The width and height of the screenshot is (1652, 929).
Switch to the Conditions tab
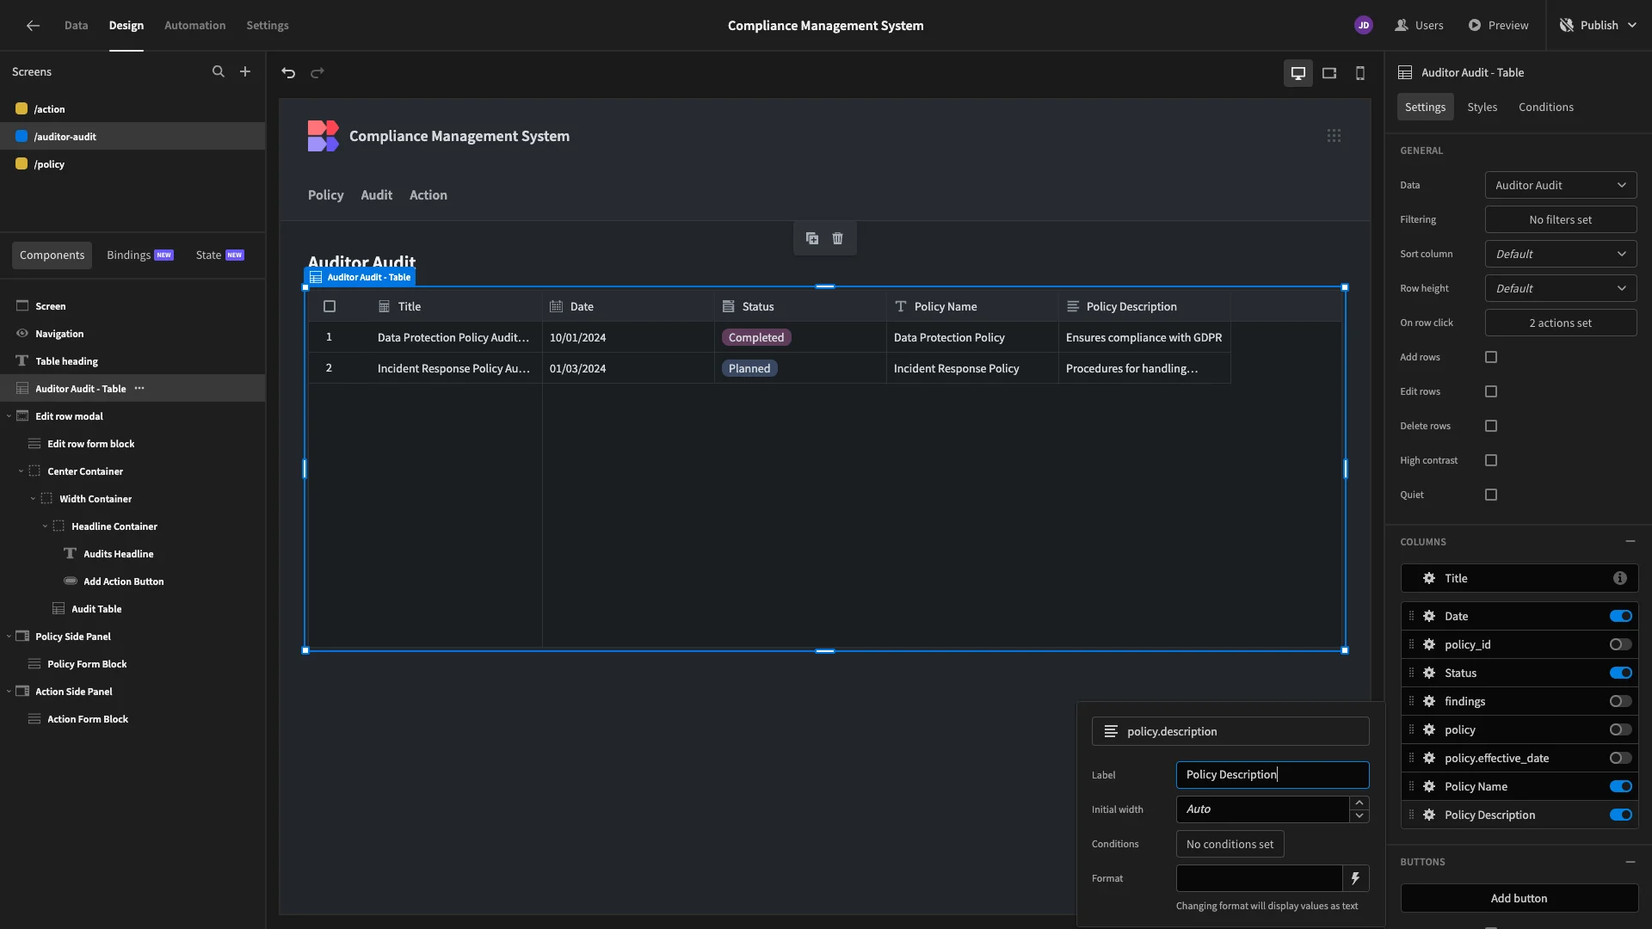click(1545, 108)
